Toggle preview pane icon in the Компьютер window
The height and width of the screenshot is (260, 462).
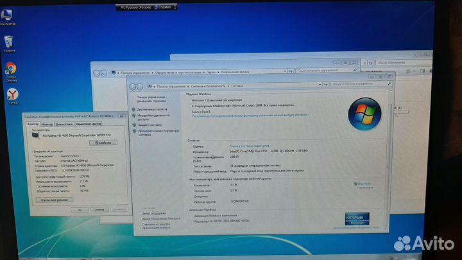(x=422, y=71)
